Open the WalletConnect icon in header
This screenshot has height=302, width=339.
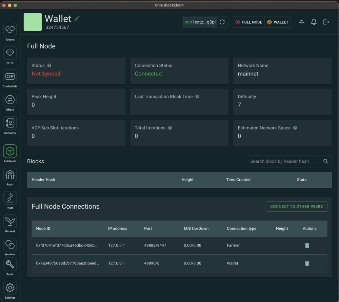[301, 22]
